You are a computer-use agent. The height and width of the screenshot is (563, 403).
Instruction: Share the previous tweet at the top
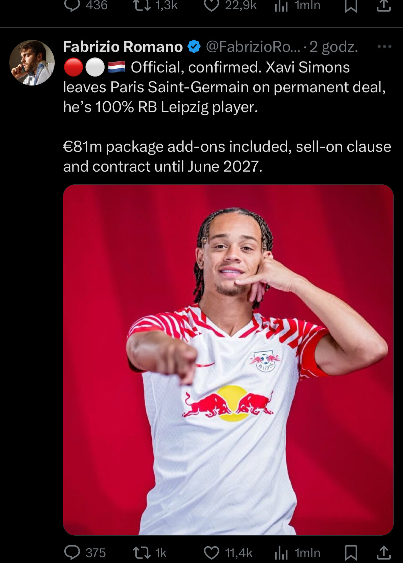(x=384, y=5)
